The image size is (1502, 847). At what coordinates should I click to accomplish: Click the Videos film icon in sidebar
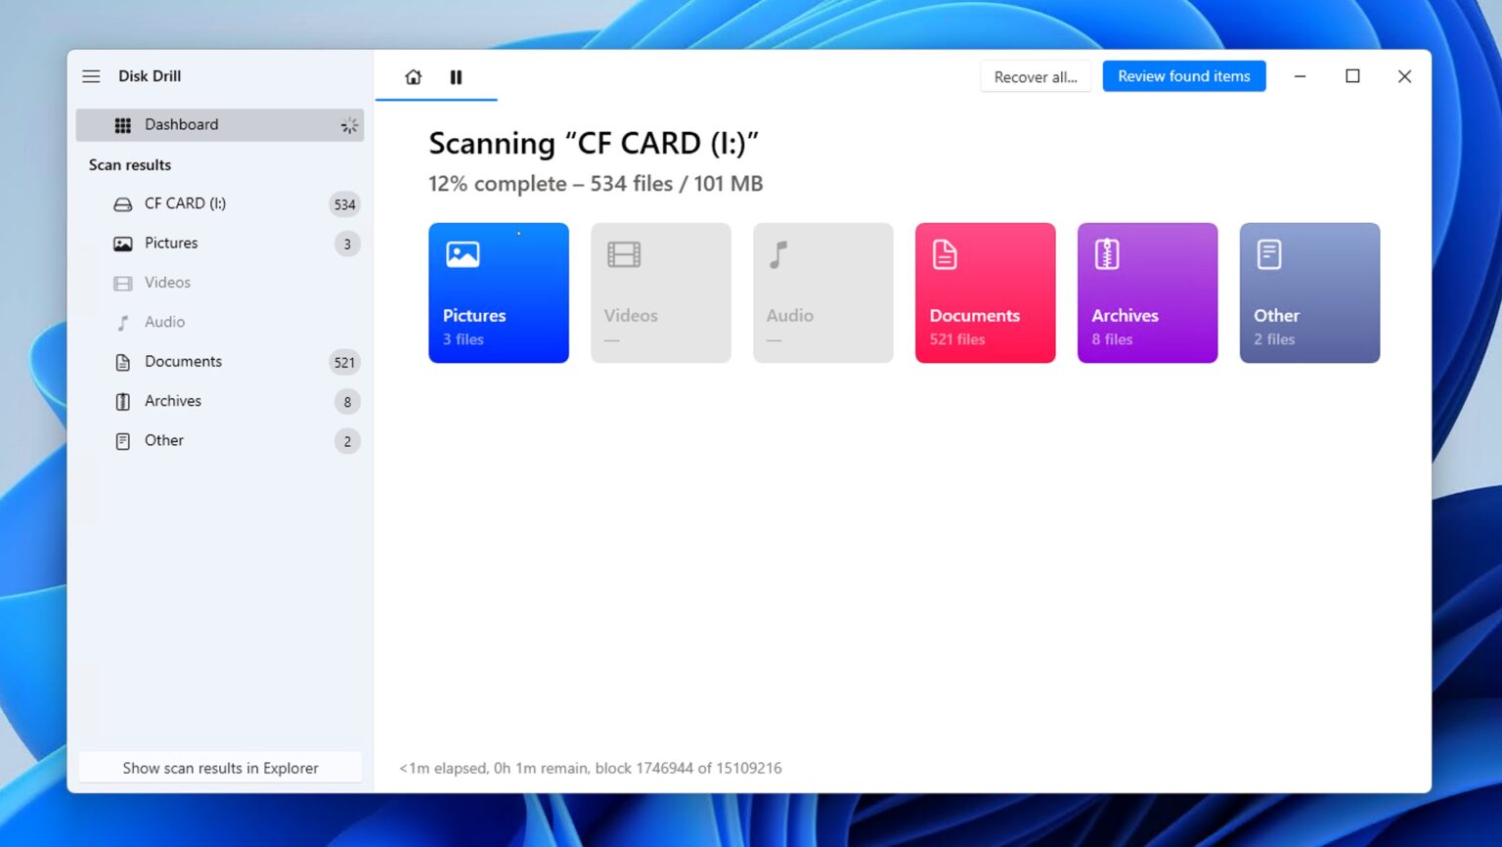coord(122,284)
